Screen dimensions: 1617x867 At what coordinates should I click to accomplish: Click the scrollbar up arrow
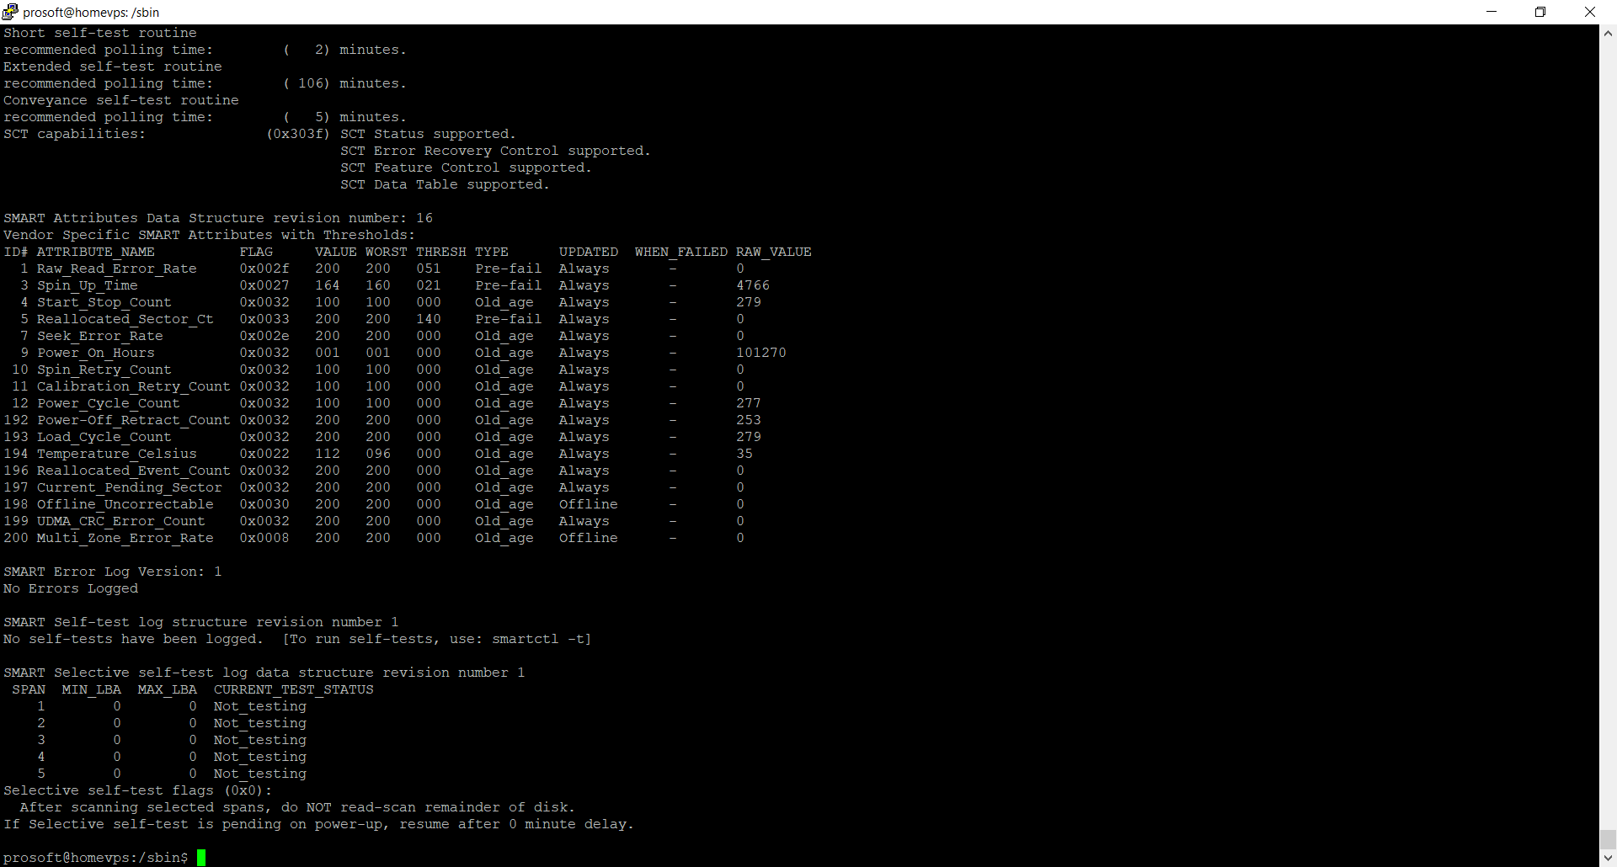[1608, 34]
